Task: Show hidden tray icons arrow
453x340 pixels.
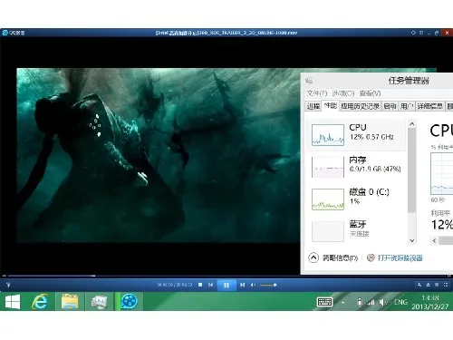Action: click(x=342, y=302)
